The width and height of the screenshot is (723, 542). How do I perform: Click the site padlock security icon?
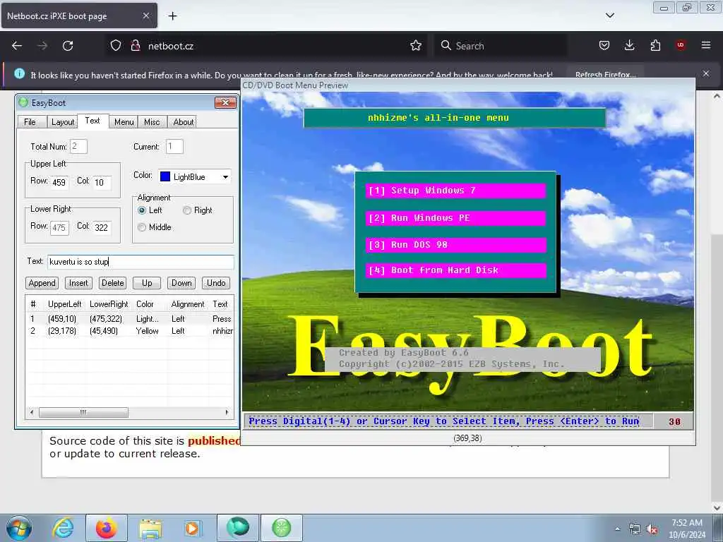tap(135, 46)
